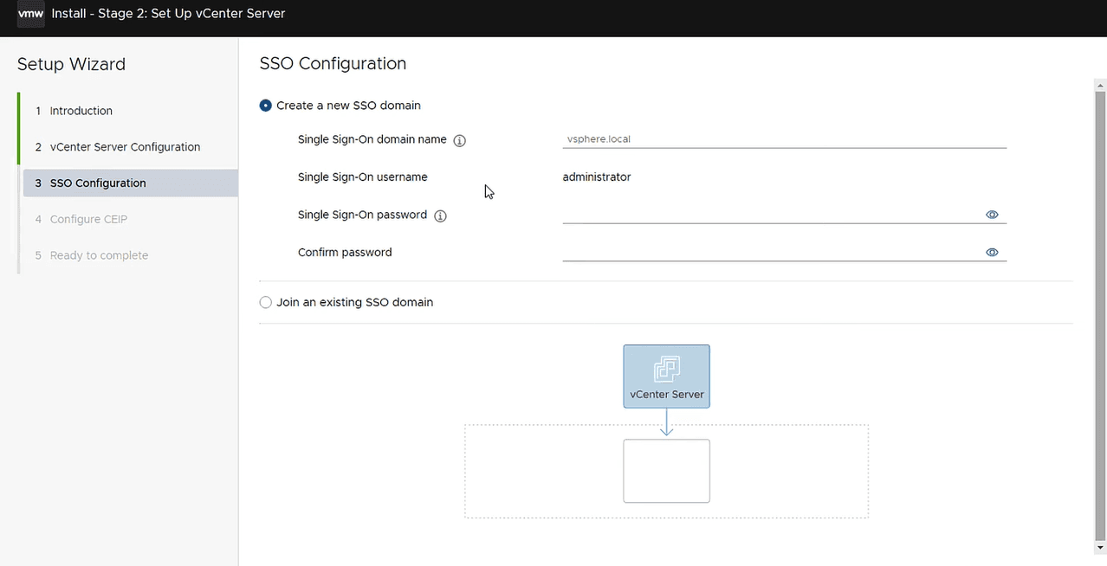This screenshot has width=1107, height=566.
Task: Click info icon beside Single Sign-On password
Action: pos(440,215)
